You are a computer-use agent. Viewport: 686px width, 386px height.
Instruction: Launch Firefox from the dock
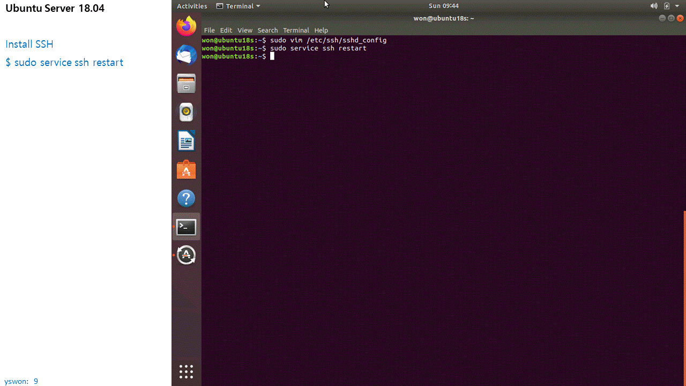pos(187,26)
